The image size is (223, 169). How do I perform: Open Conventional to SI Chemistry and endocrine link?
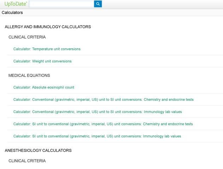click(103, 100)
